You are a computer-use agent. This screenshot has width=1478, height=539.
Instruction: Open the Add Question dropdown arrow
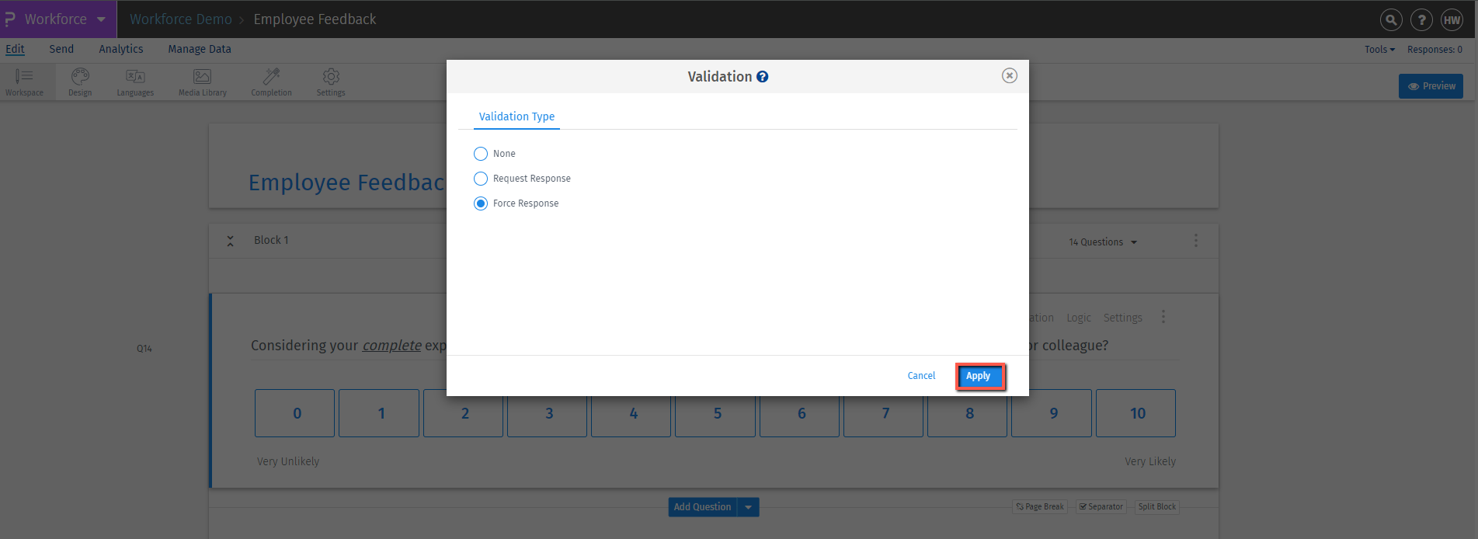click(748, 507)
